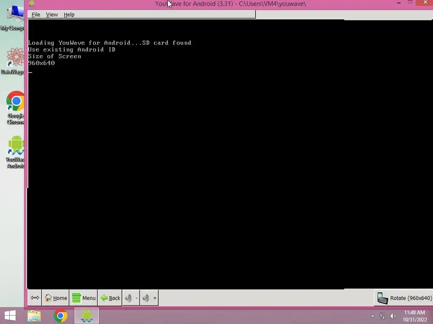Go to Android Home screen
Image resolution: width=433 pixels, height=324 pixels.
coord(56,298)
